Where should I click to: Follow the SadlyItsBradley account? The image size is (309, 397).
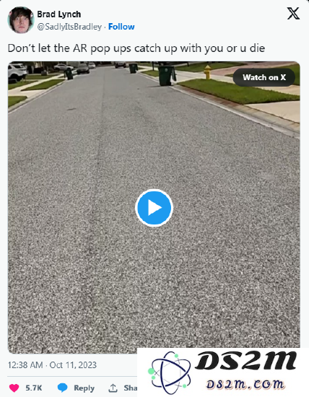pyautogui.click(x=121, y=27)
